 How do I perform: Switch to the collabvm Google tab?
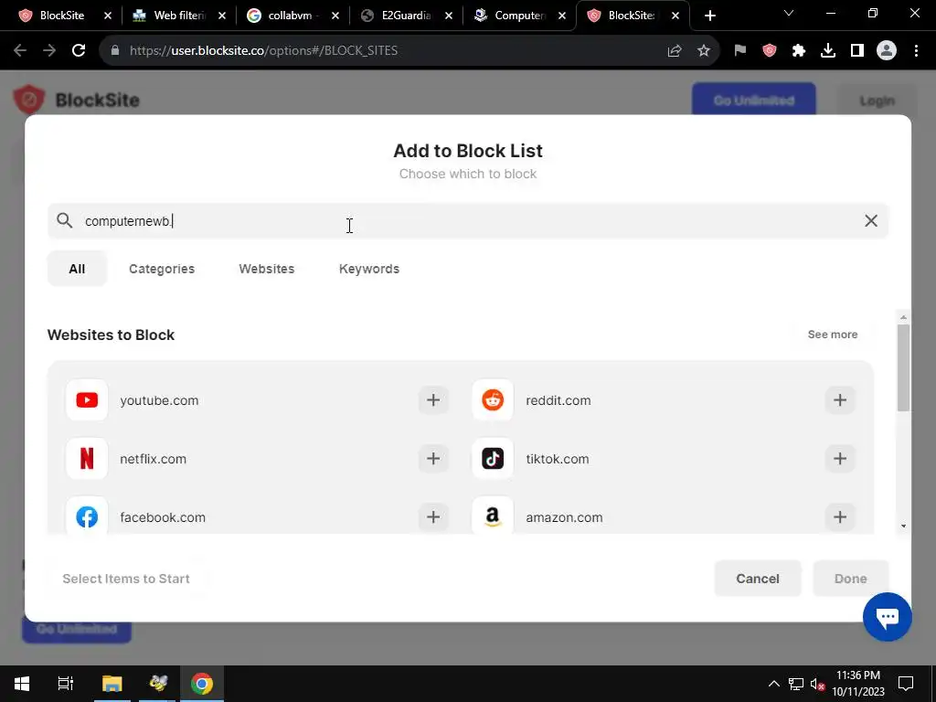(x=291, y=16)
